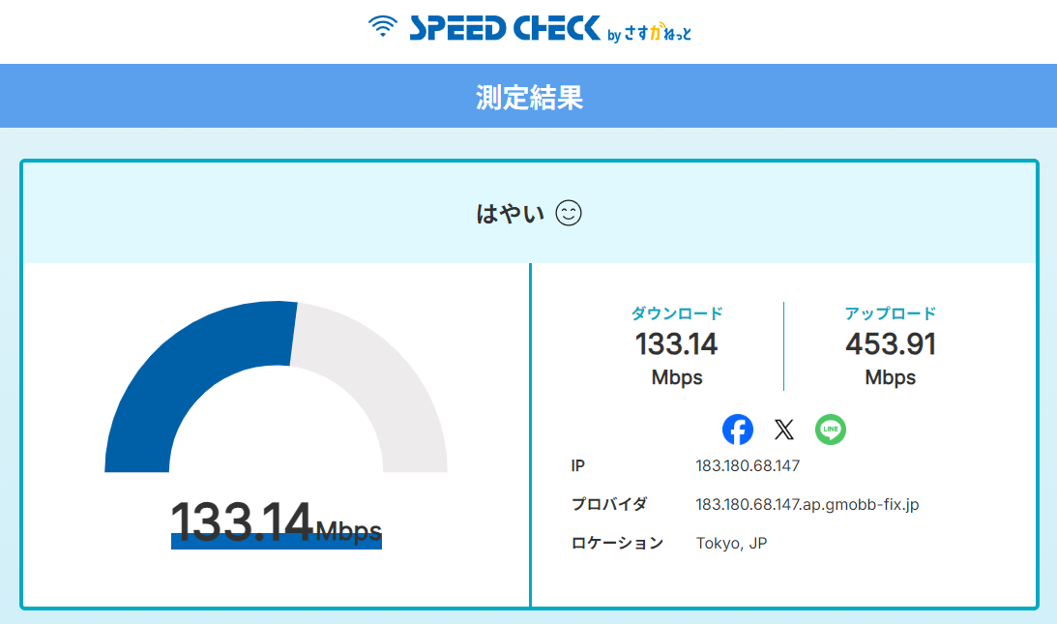Click the LINE share icon
Screen dimensions: 1057x624
830,430
